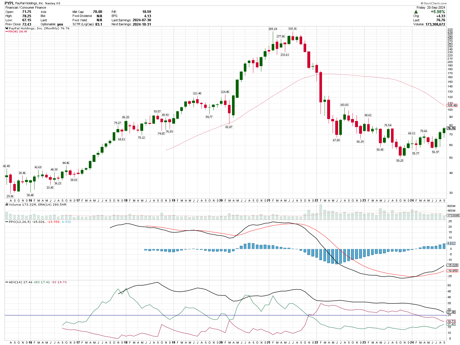Select the date Friday 20-Sep-2024

click(x=431, y=7)
